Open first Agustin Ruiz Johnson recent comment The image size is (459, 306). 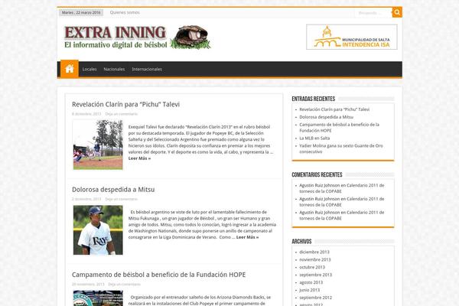[x=342, y=188]
